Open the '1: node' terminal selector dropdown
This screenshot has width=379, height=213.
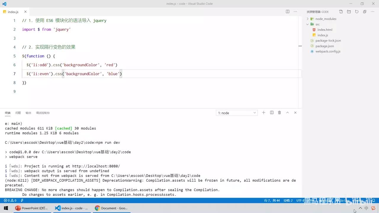coord(237,113)
